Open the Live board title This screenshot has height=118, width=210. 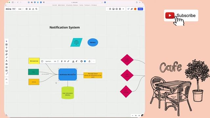[x=20, y=9]
